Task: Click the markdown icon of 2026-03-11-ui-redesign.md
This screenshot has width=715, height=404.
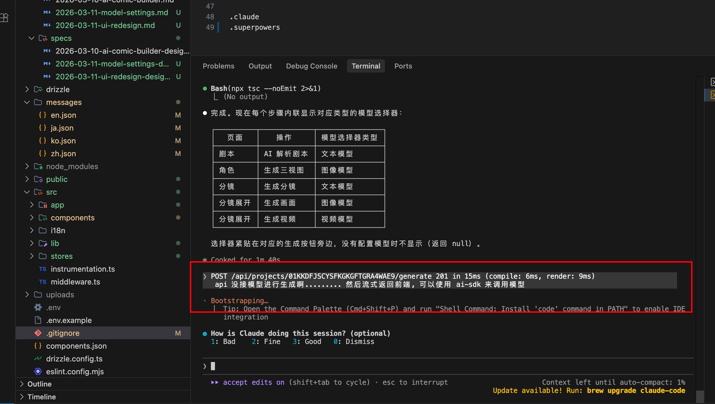Action: (x=47, y=25)
